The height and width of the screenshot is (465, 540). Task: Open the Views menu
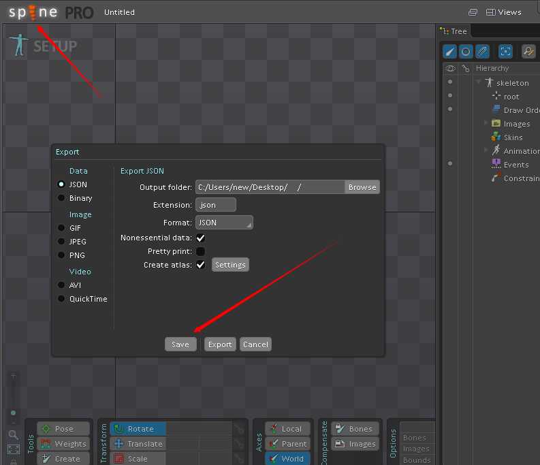(503, 12)
